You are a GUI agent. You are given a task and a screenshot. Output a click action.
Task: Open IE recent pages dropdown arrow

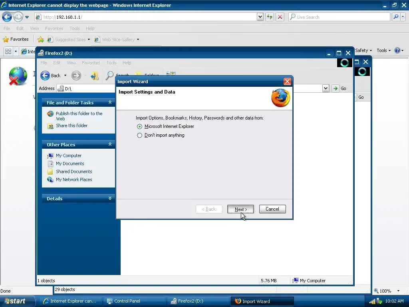pos(27,17)
